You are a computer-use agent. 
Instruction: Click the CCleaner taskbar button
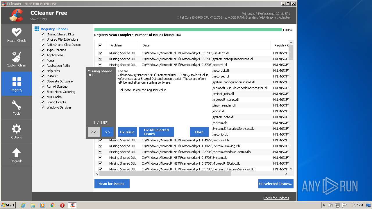point(72,205)
